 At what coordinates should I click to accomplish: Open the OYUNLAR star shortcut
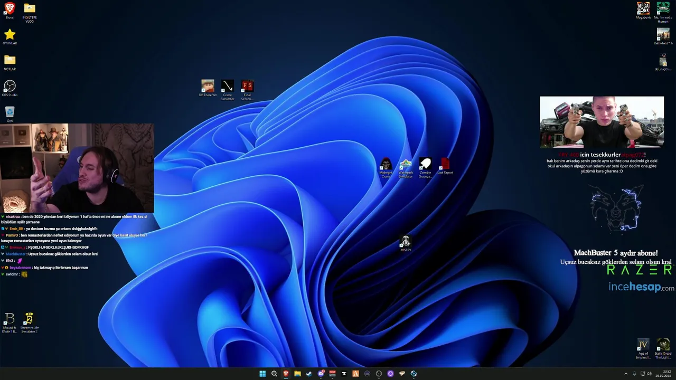coord(10,37)
